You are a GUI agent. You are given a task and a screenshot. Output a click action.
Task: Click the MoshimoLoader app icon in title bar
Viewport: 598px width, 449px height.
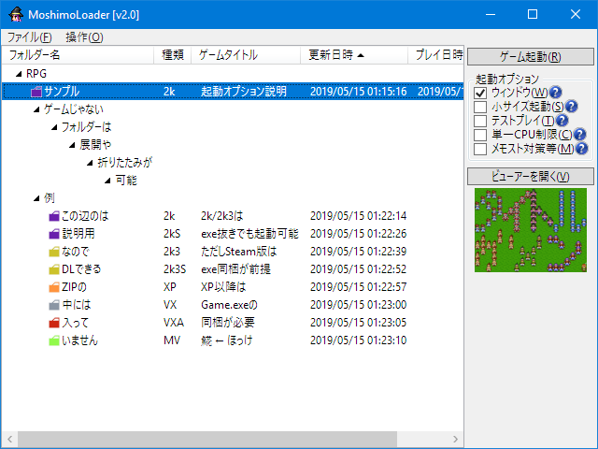pos(16,15)
